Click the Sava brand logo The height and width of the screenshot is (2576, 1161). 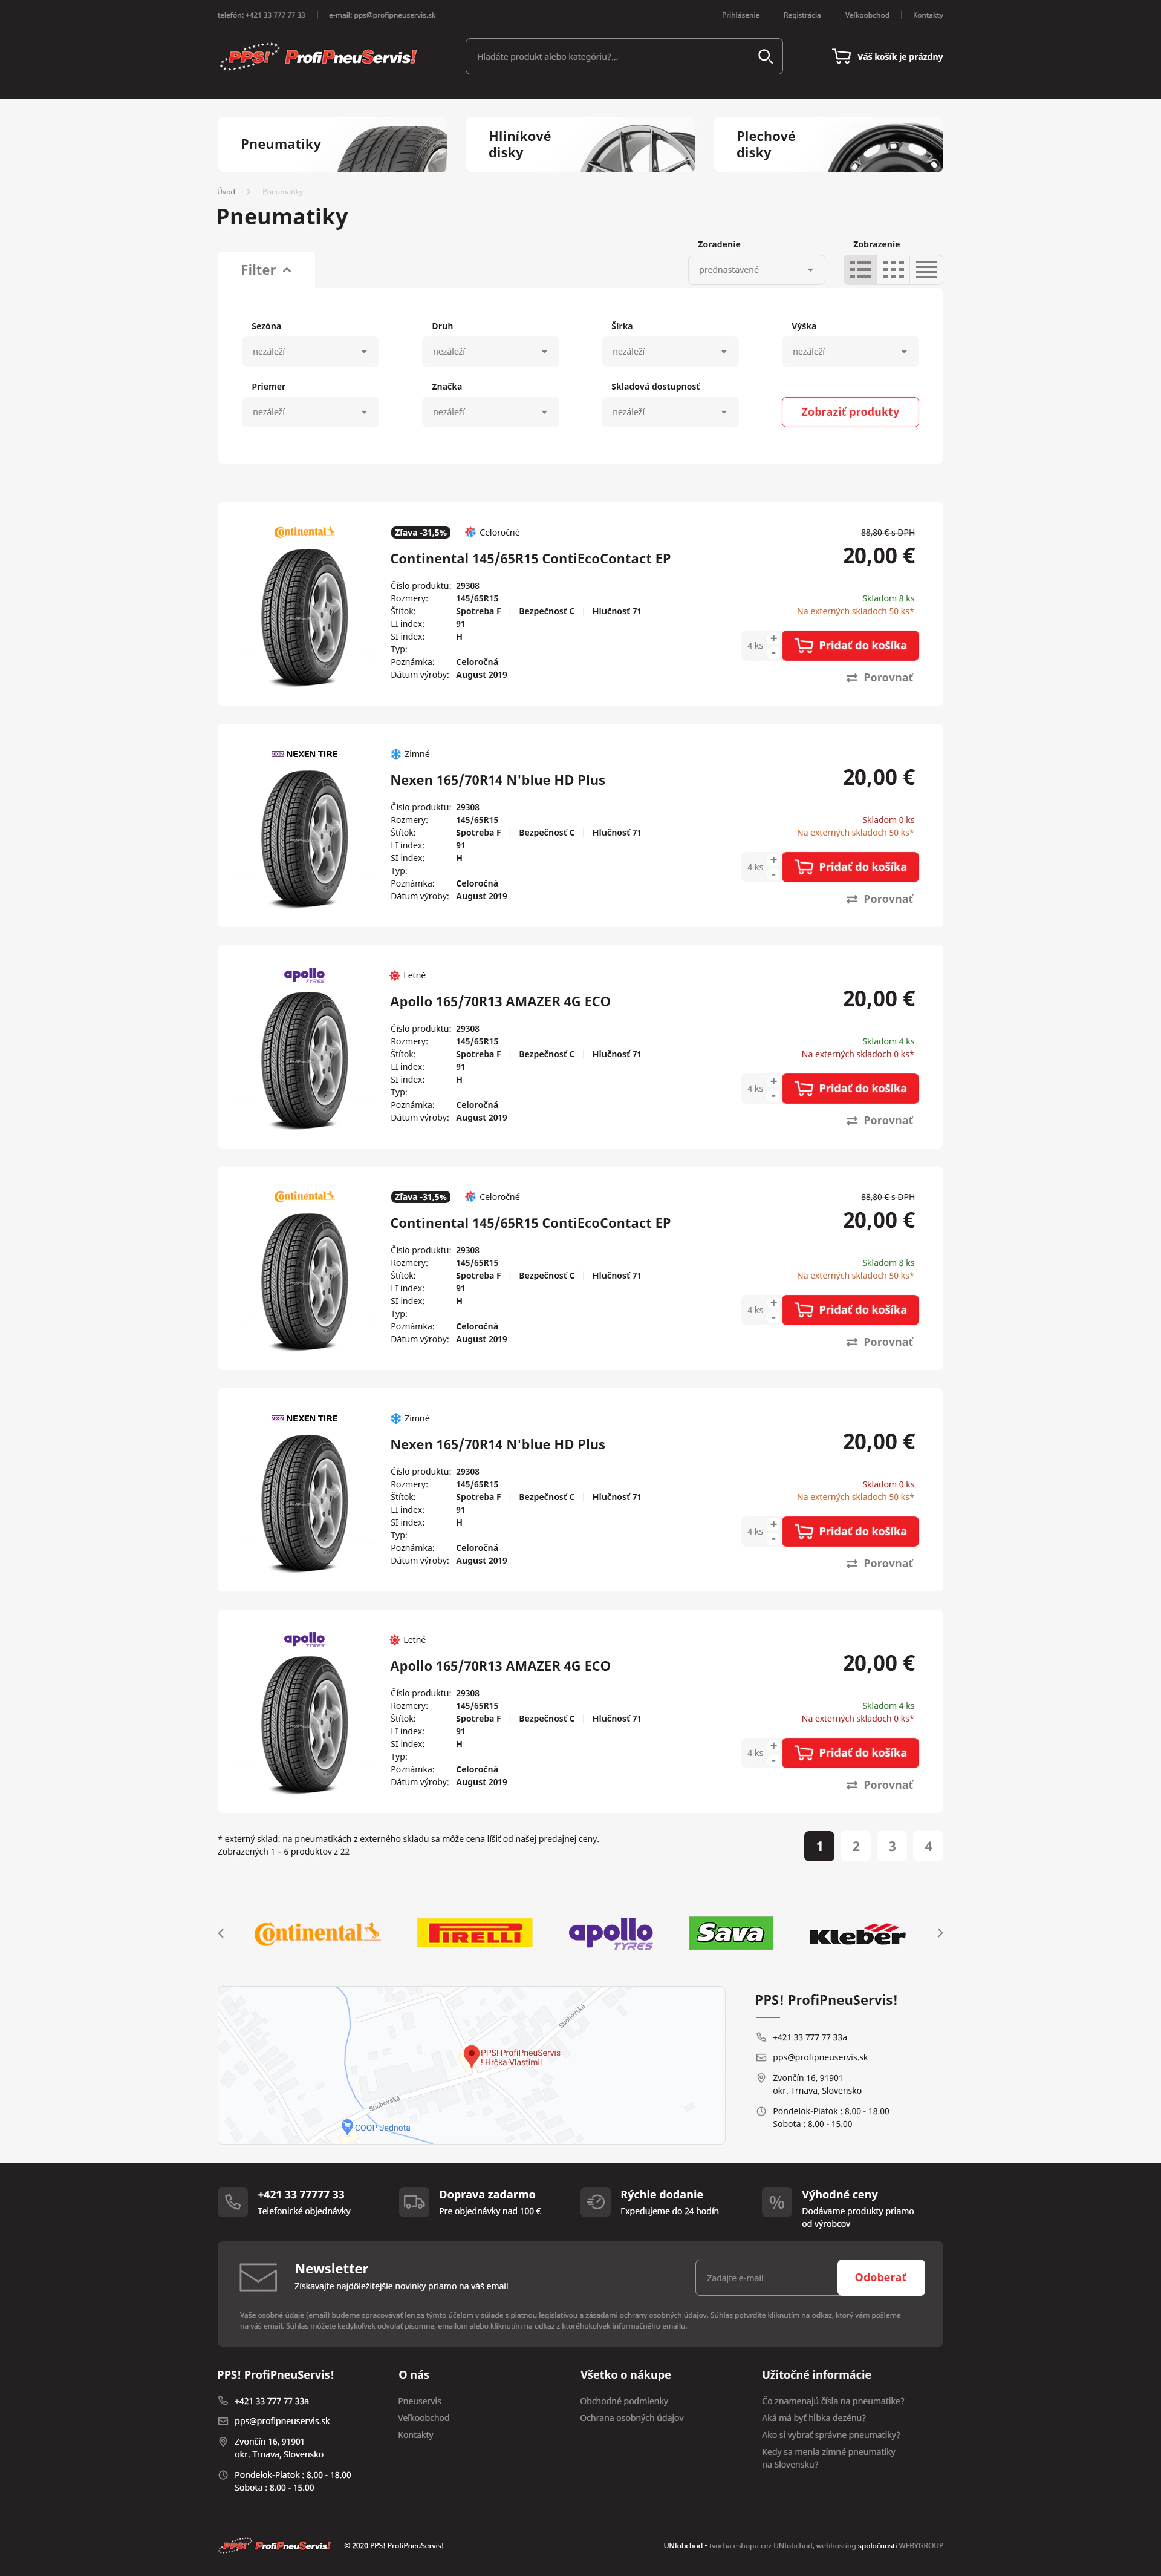click(730, 1933)
